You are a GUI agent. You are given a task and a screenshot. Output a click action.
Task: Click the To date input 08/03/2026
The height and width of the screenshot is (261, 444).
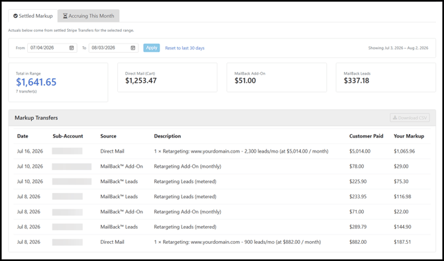pyautogui.click(x=113, y=48)
